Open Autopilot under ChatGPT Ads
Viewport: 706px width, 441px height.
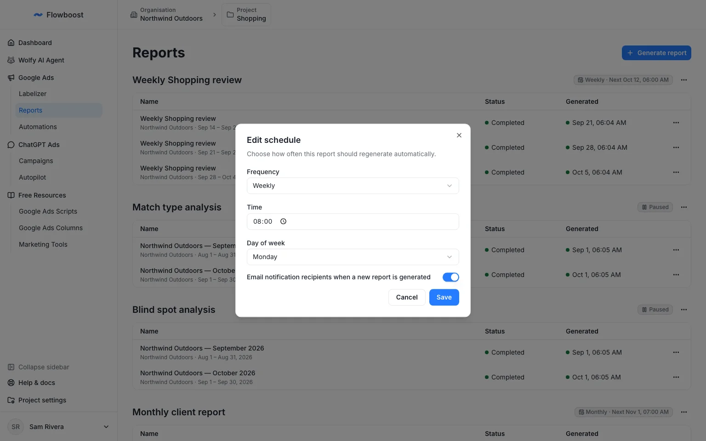pyautogui.click(x=33, y=177)
